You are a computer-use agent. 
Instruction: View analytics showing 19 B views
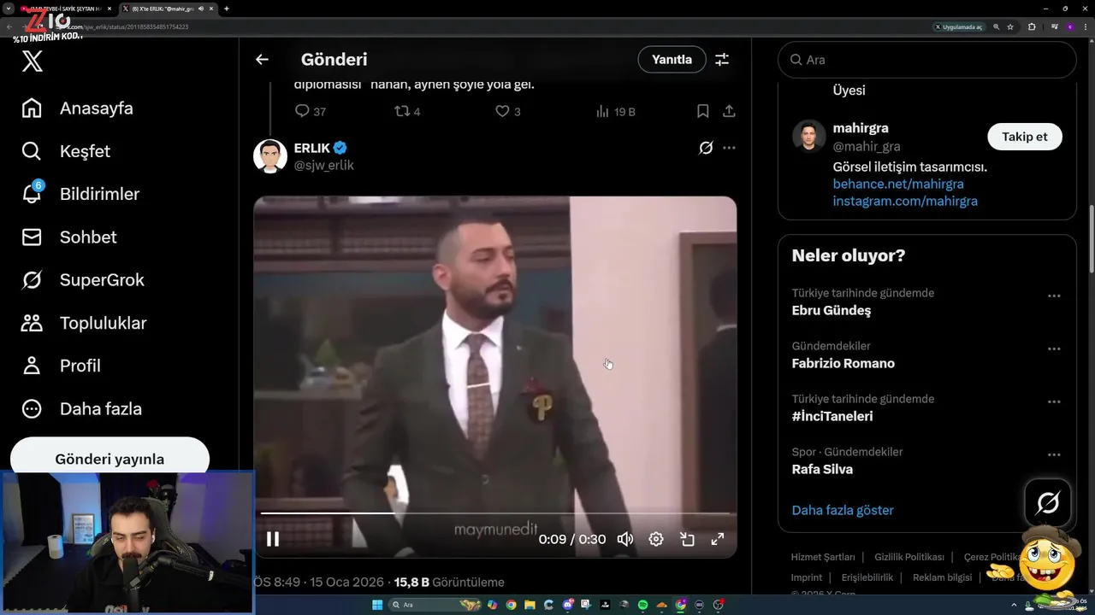(x=615, y=111)
